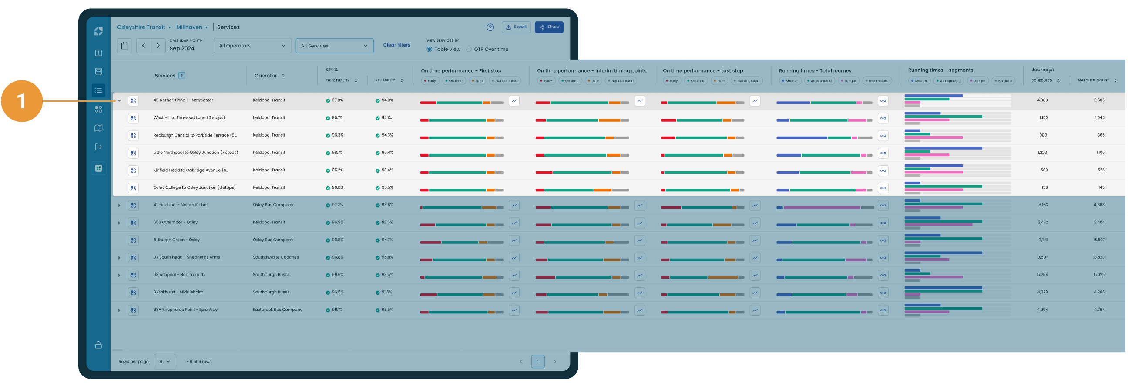Screen dimensions: 1128x383
Task: Click the horizontal scrollbar below the table
Action: (x=117, y=350)
